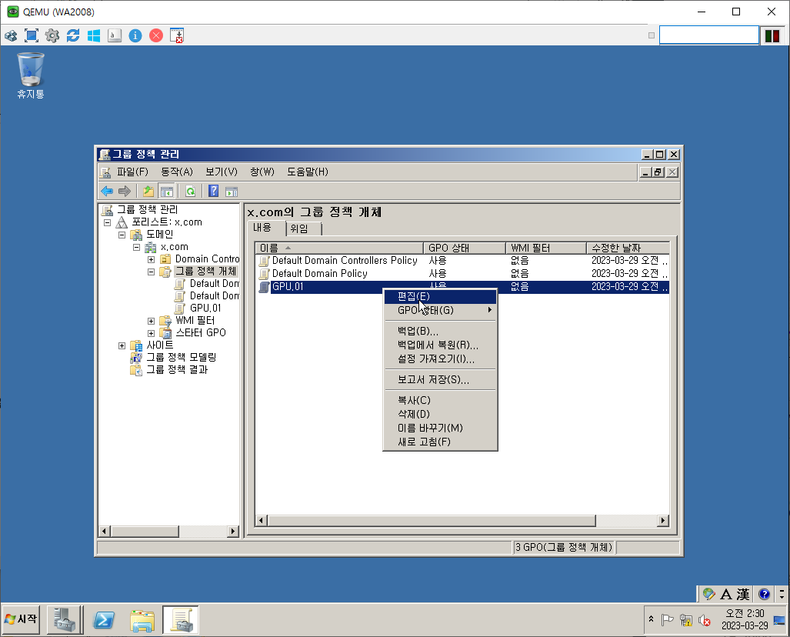
Task: Click the network tray icon
Action: 685,620
